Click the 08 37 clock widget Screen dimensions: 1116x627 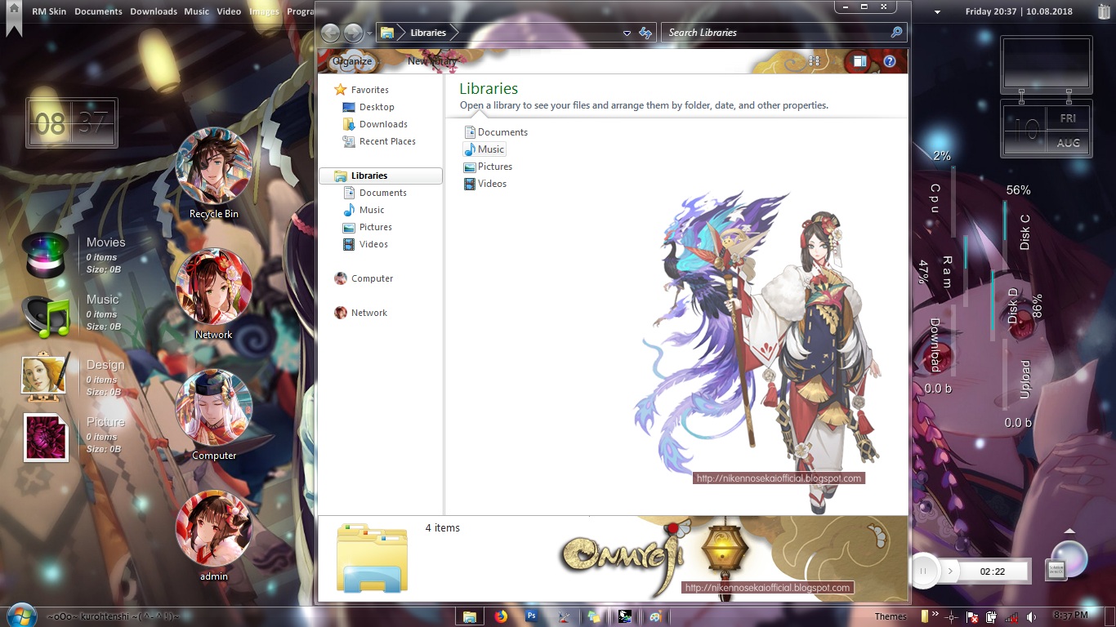pos(72,123)
